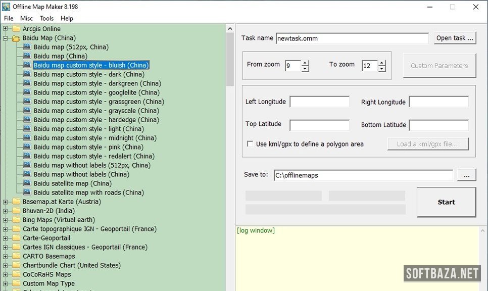Viewport: 488px width, 291px height.
Task: Click the Open task ... button
Action: (x=455, y=38)
